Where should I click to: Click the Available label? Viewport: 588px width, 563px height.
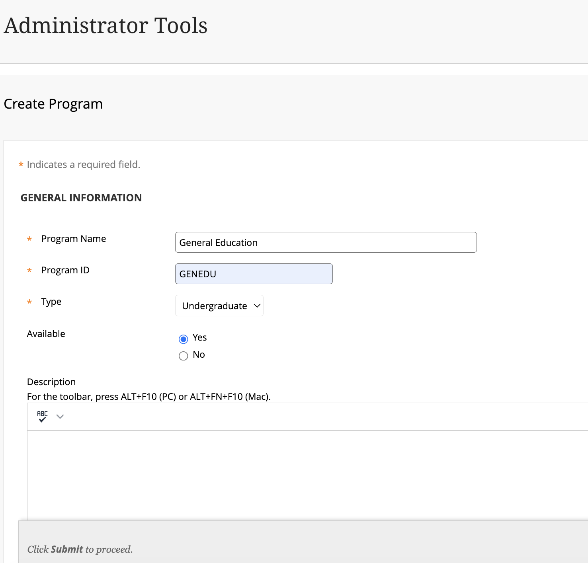click(46, 334)
